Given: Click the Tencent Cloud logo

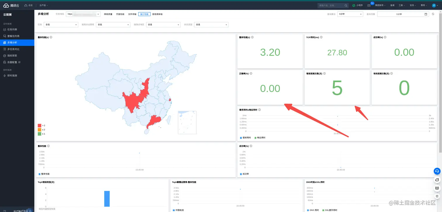Looking at the screenshot, I should pyautogui.click(x=11, y=5).
